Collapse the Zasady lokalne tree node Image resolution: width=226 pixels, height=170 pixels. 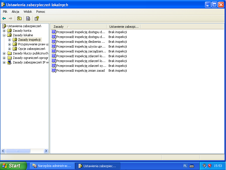(x=4, y=35)
